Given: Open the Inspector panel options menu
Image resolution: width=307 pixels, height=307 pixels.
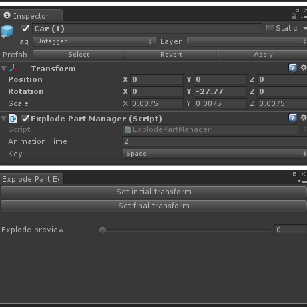Looking at the screenshot, I should 304,17.
